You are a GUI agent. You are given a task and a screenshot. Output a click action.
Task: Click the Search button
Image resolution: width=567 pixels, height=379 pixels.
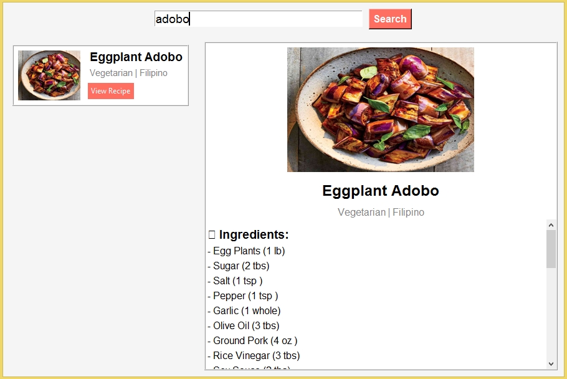(390, 19)
